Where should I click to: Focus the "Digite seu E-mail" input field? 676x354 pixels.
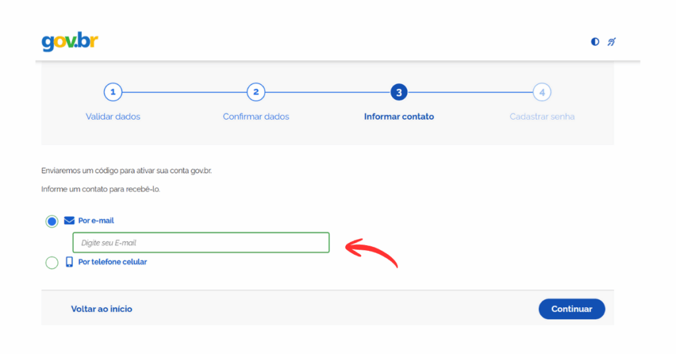pyautogui.click(x=201, y=242)
